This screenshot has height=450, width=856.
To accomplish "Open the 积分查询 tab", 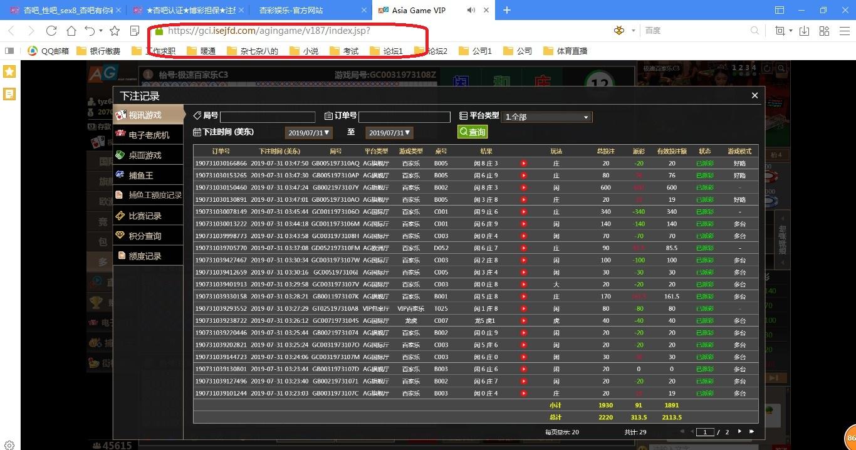I will coord(149,236).
